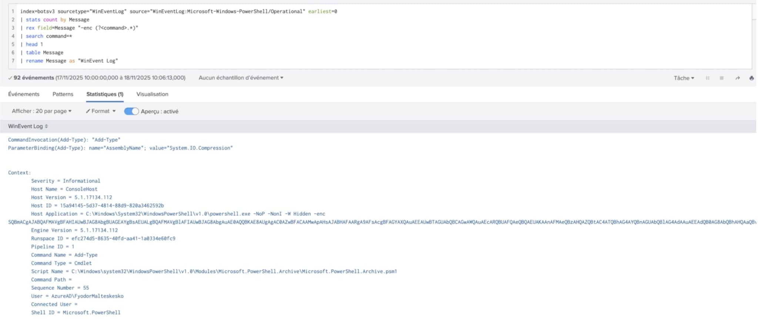Print the search results
Screen dimensions: 758x319
tap(751, 78)
